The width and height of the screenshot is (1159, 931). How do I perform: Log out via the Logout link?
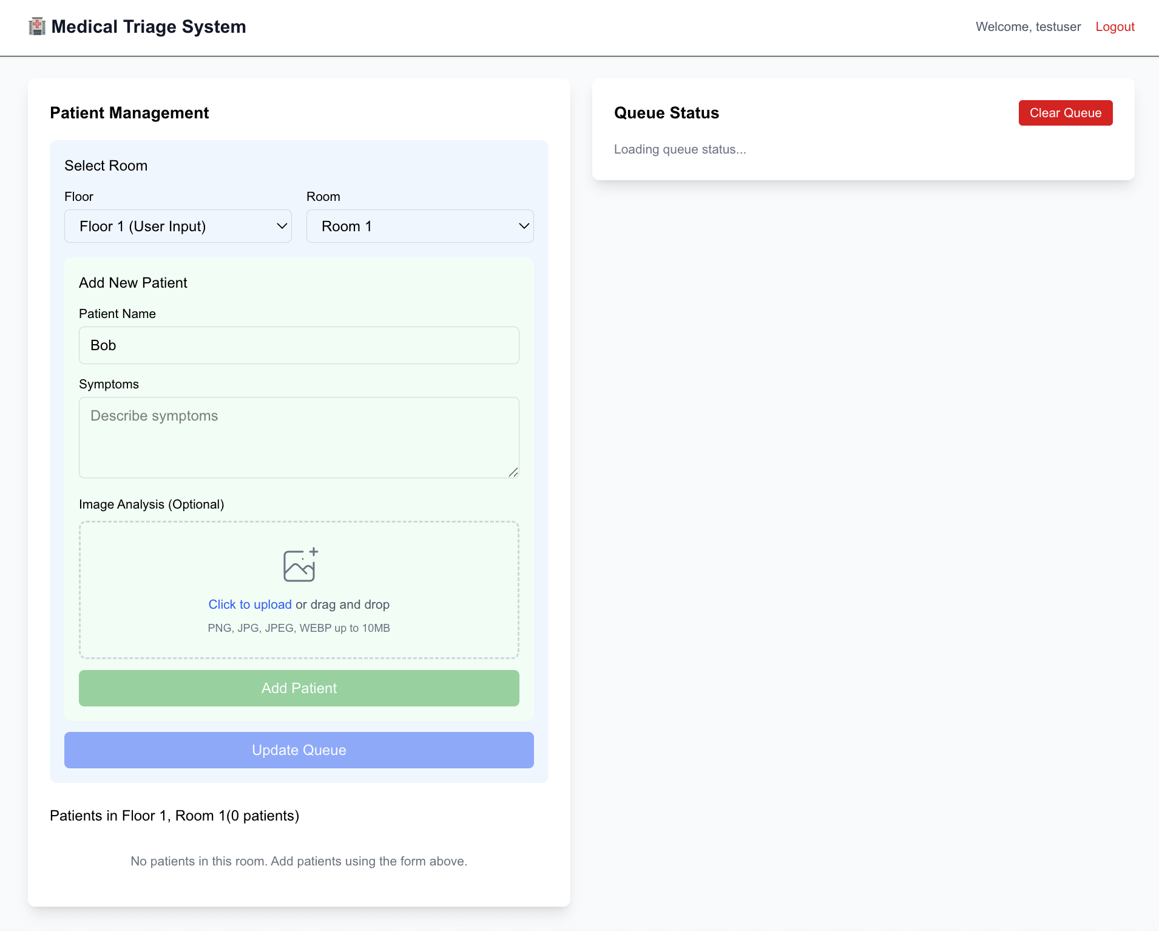tap(1115, 27)
